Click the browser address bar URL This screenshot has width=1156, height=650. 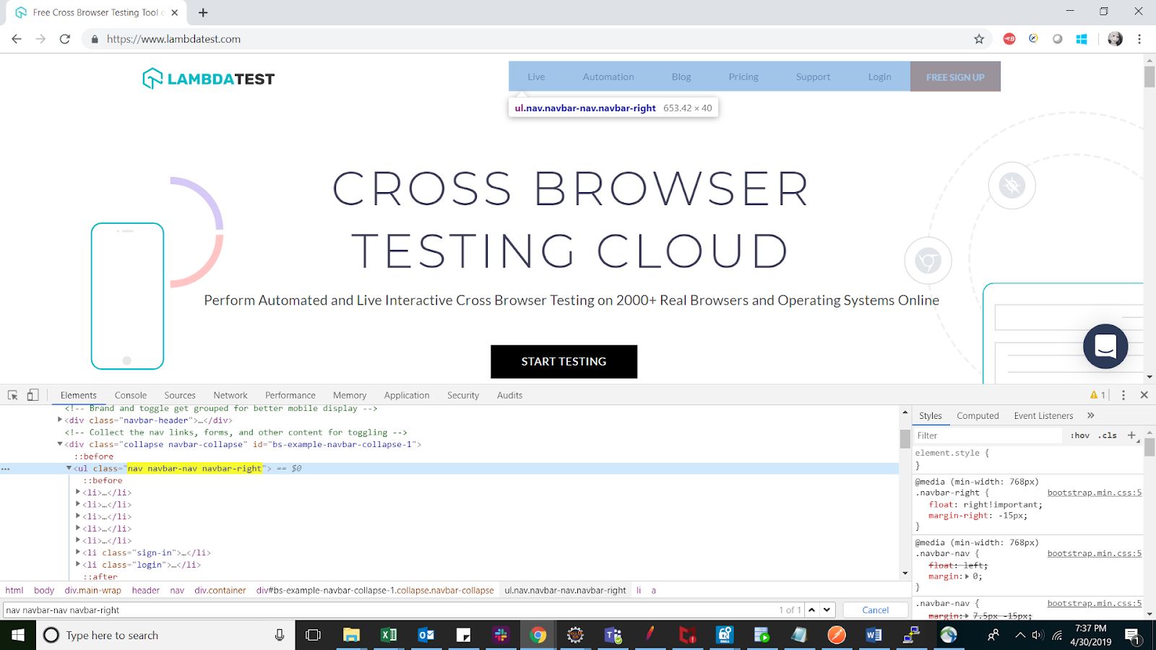[173, 39]
